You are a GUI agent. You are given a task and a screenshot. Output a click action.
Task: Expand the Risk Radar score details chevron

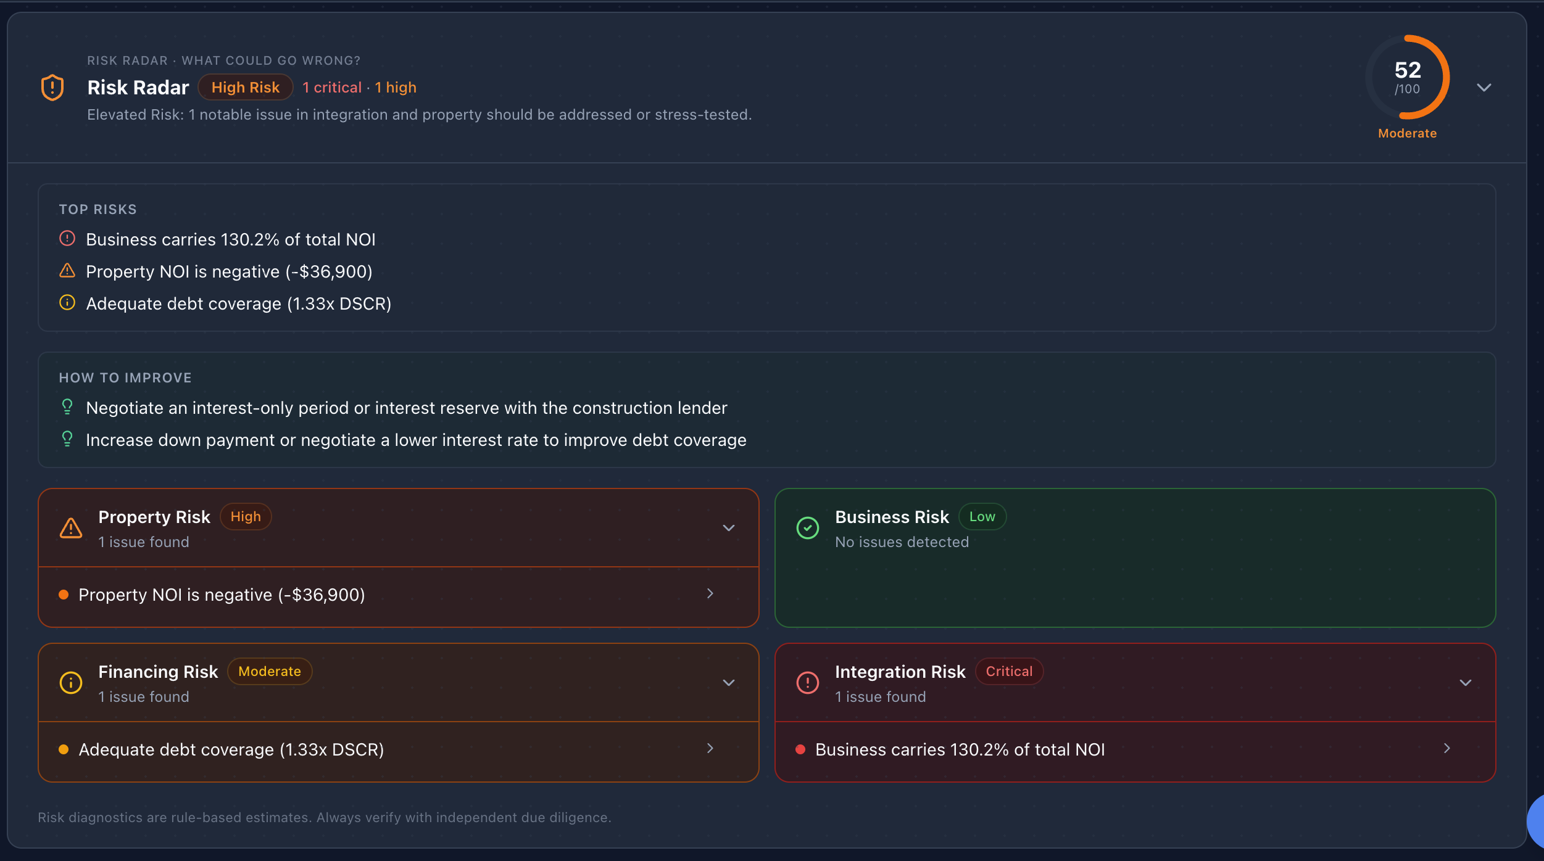coord(1485,88)
